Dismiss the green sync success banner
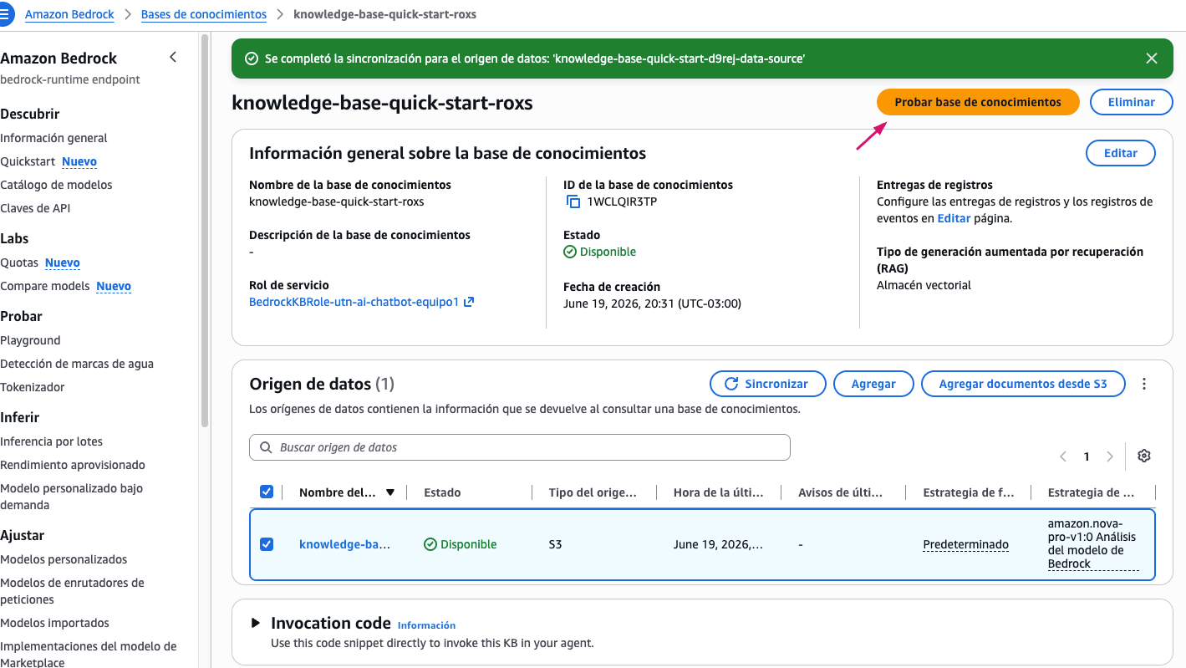This screenshot has height=668, width=1186. 1151,59
